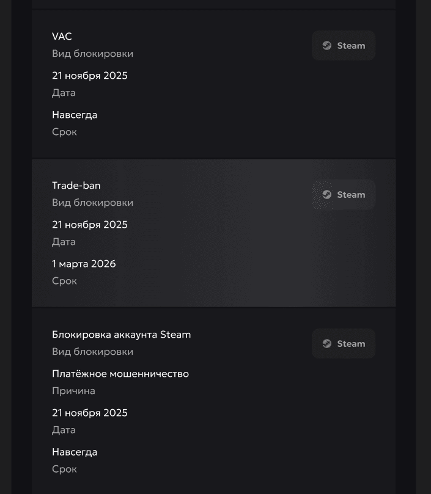Image resolution: width=431 pixels, height=494 pixels.
Task: Click the Steam logo icon in the VAC card
Action: [x=327, y=46]
